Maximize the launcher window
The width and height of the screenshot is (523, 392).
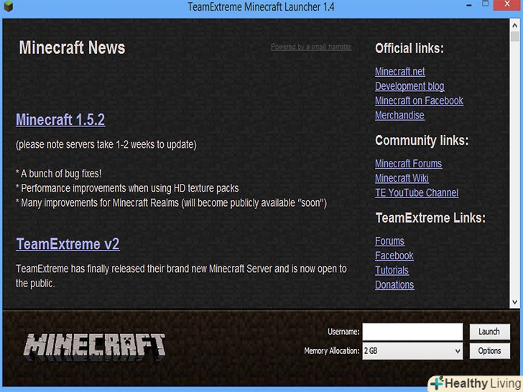pyautogui.click(x=486, y=4)
